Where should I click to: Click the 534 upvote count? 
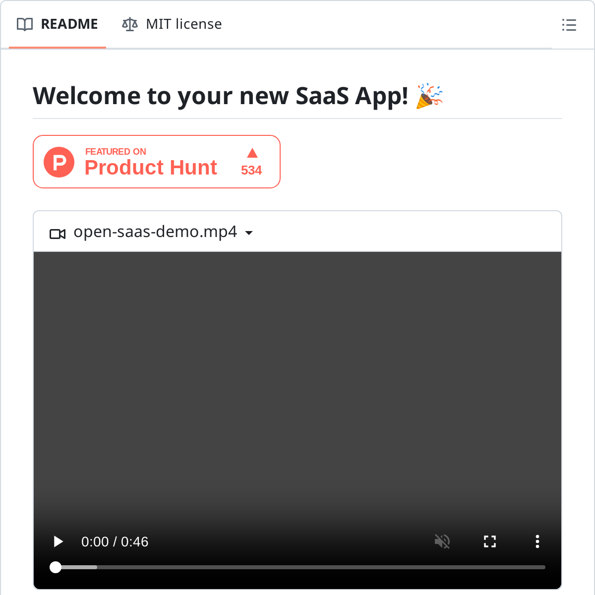coord(251,170)
